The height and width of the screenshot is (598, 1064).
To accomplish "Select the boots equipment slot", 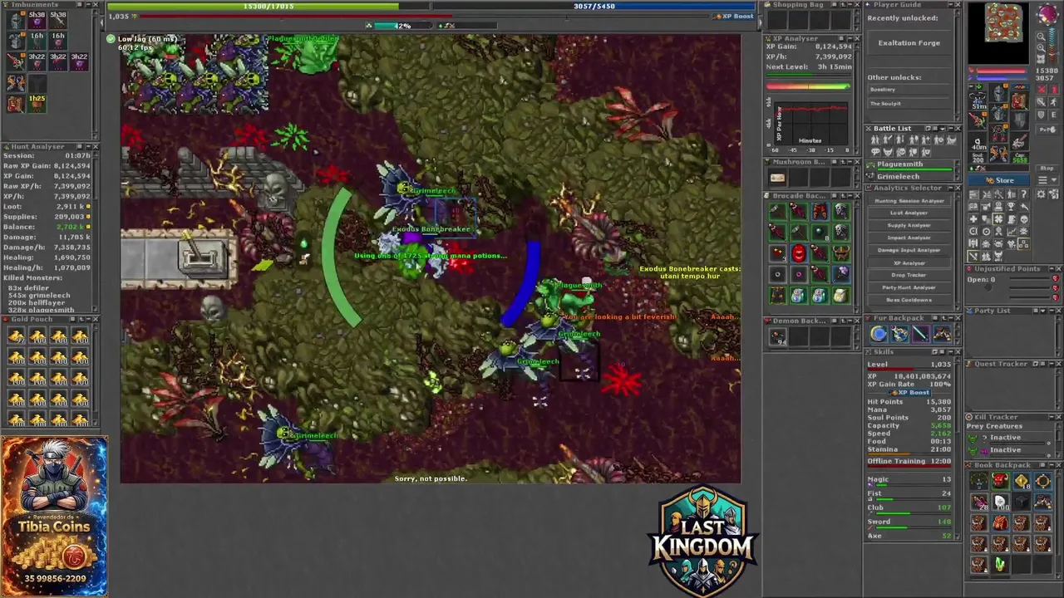I will (x=998, y=152).
